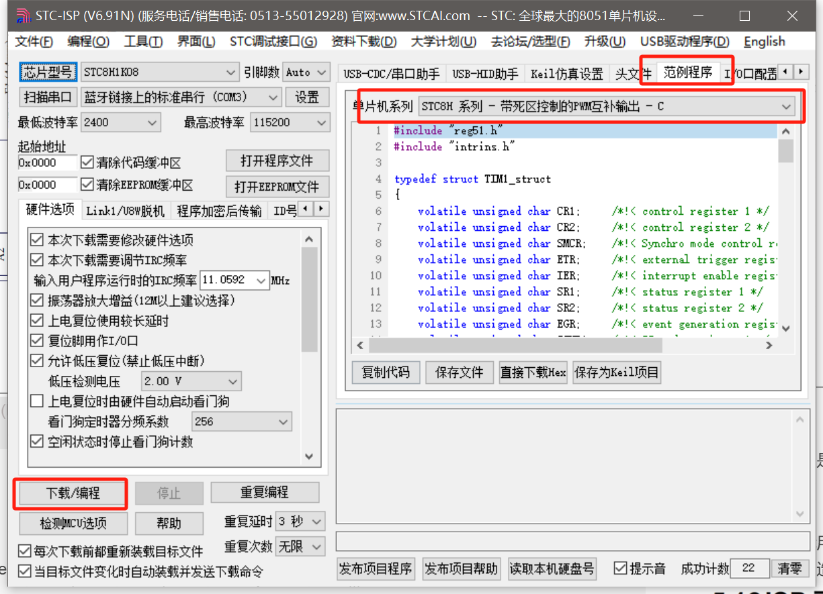Viewport: 823px width, 594px height.
Task: Click the 下载/编程 button
Action: [73, 493]
